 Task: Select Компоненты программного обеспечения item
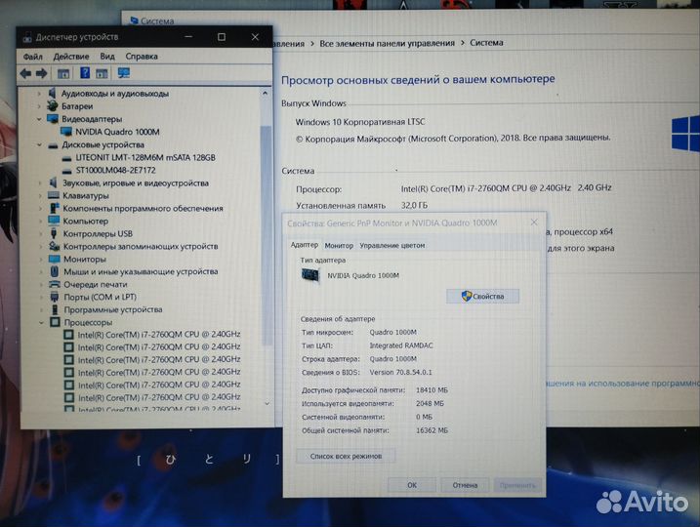[x=143, y=209]
